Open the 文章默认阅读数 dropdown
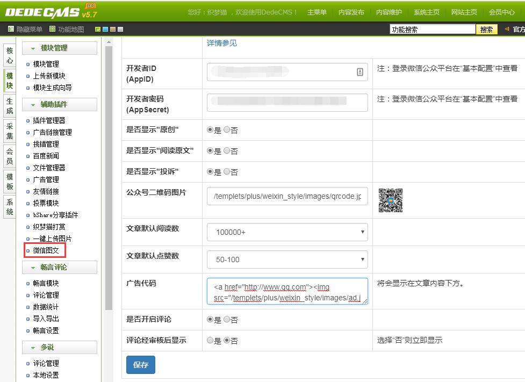525x382 pixels. [x=287, y=232]
